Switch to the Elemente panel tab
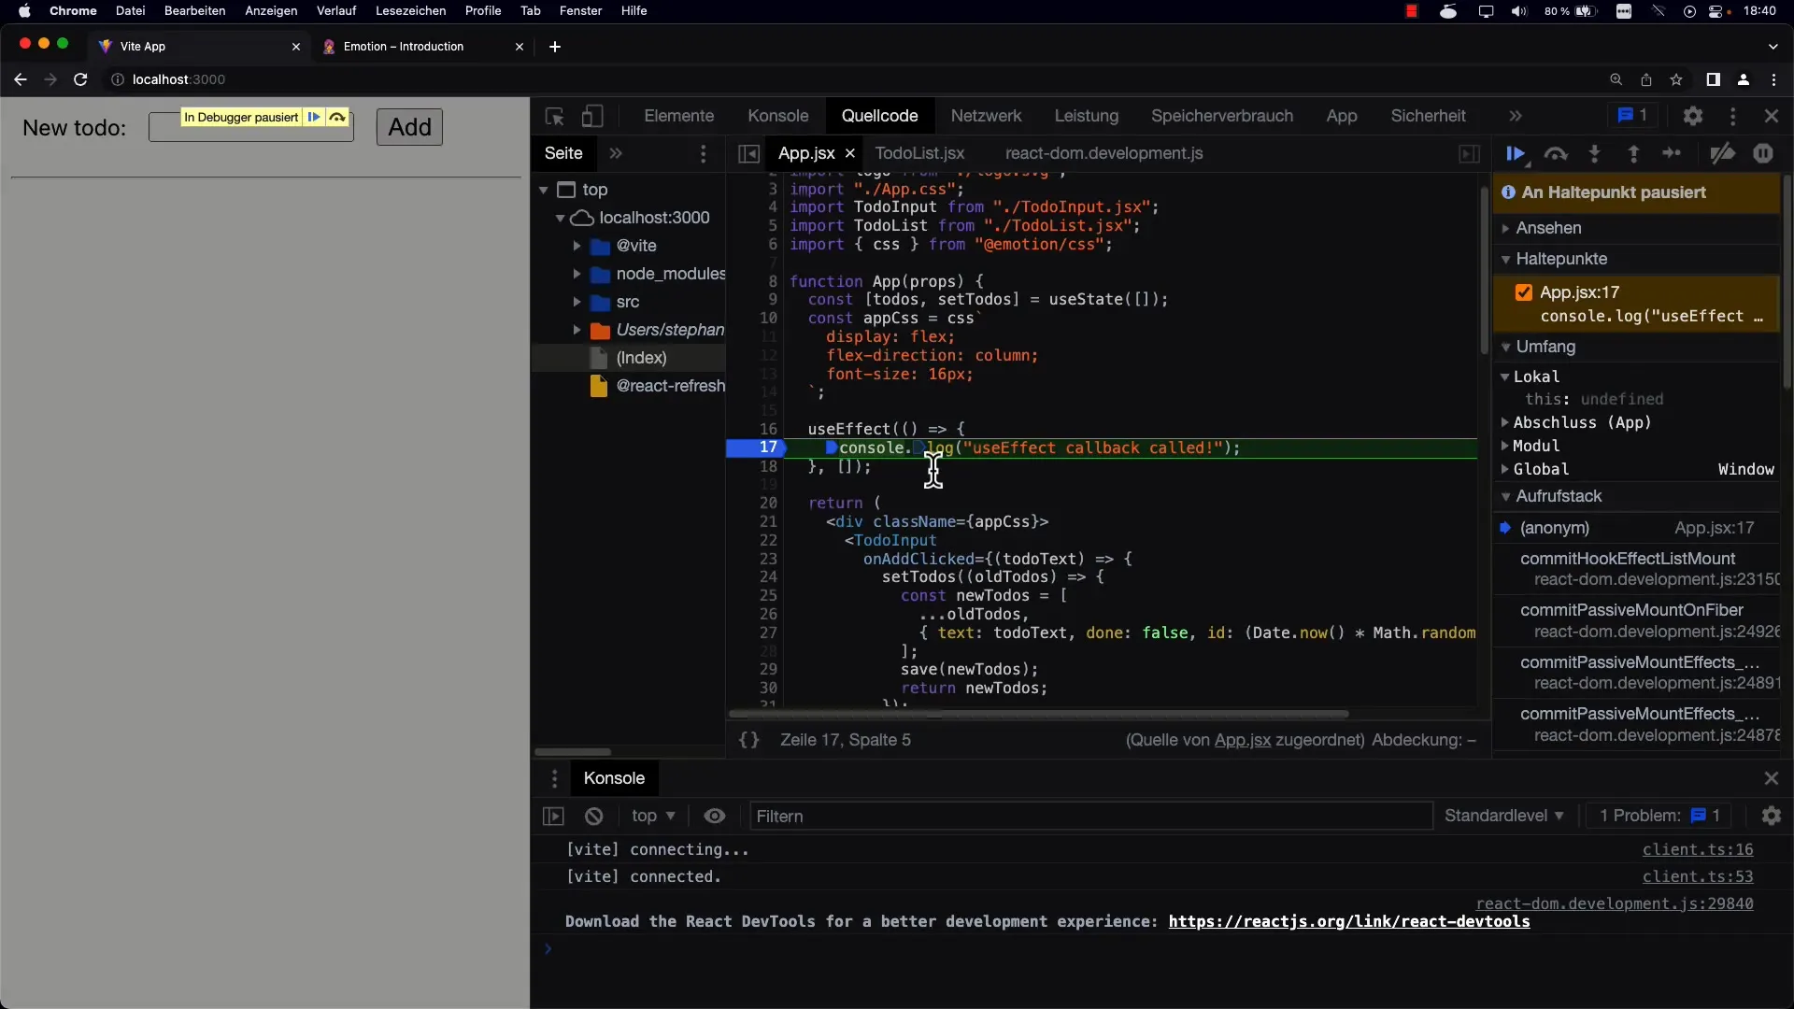This screenshot has width=1794, height=1009. (677, 115)
